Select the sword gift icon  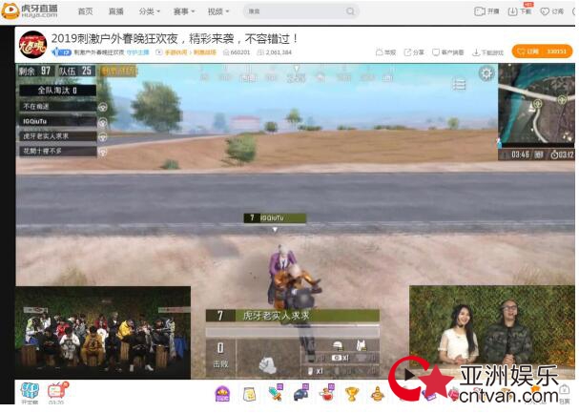point(277,393)
